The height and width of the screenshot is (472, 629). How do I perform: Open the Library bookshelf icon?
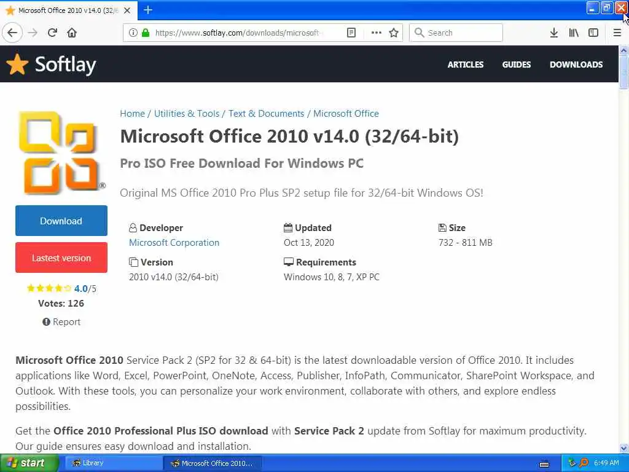tap(574, 33)
